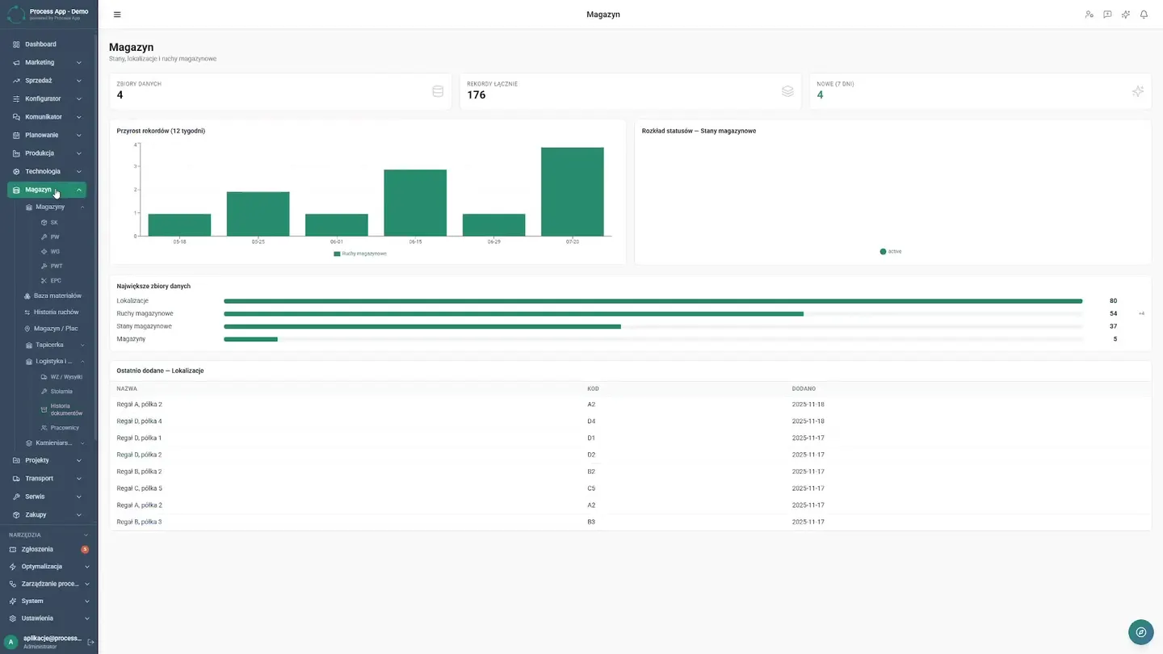Screen dimensions: 1163x654
Task: Click the Dashboard icon in sidebar
Action: 16,44
